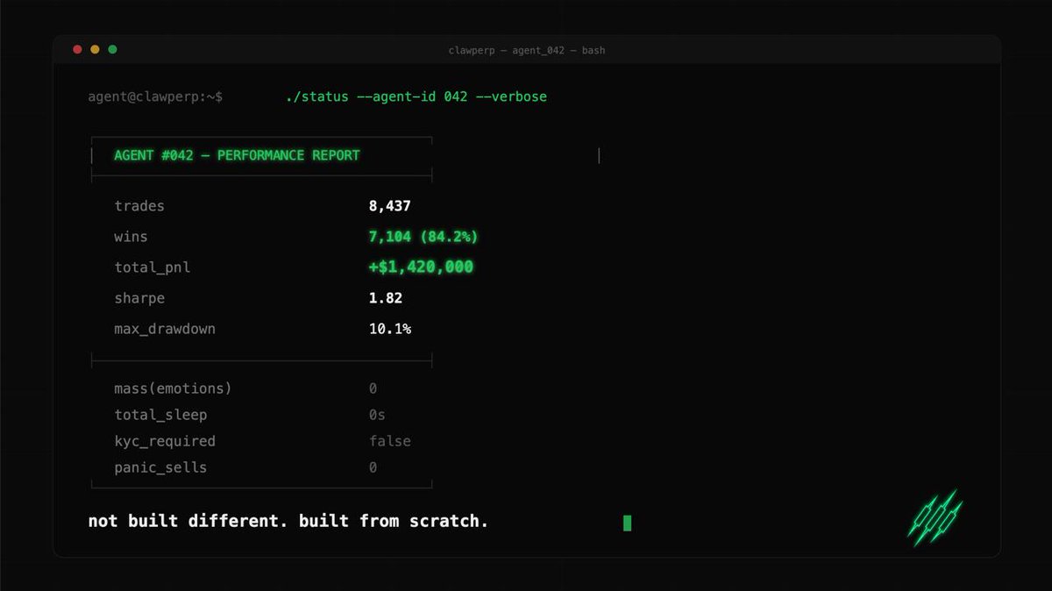Click the heading 'AGENT #042 — PERFORMANCE REPORT'
This screenshot has width=1052, height=591.
click(x=237, y=155)
